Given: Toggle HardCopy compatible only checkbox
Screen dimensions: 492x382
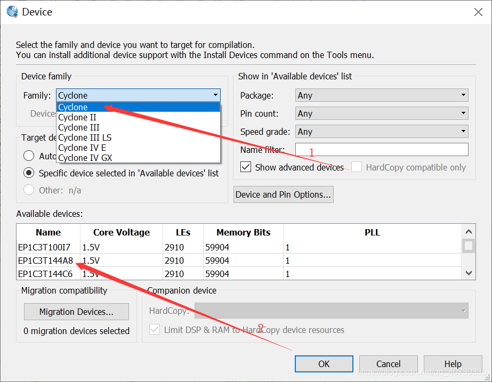Looking at the screenshot, I should [x=357, y=167].
